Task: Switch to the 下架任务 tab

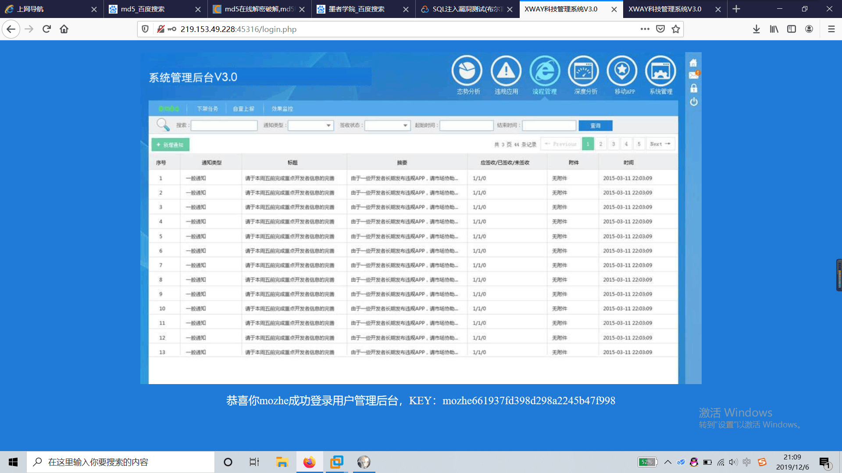Action: coord(207,109)
